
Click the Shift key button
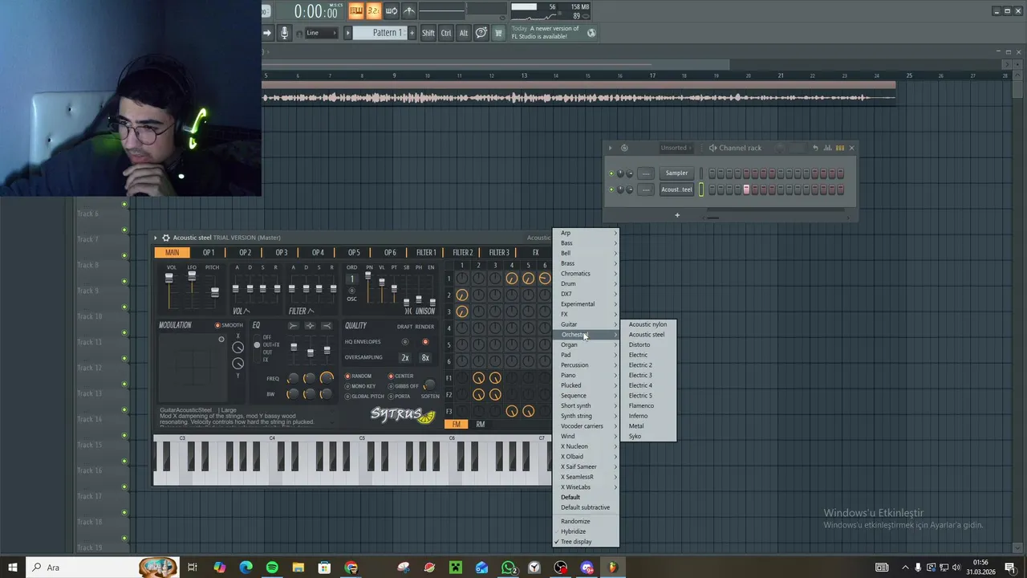pyautogui.click(x=428, y=33)
